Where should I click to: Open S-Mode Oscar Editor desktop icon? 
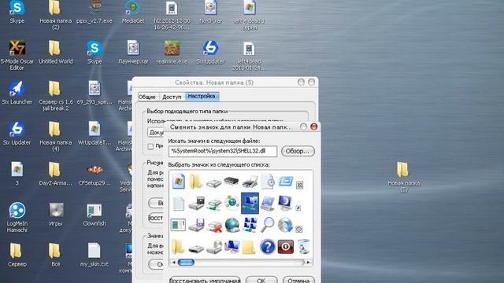(17, 55)
